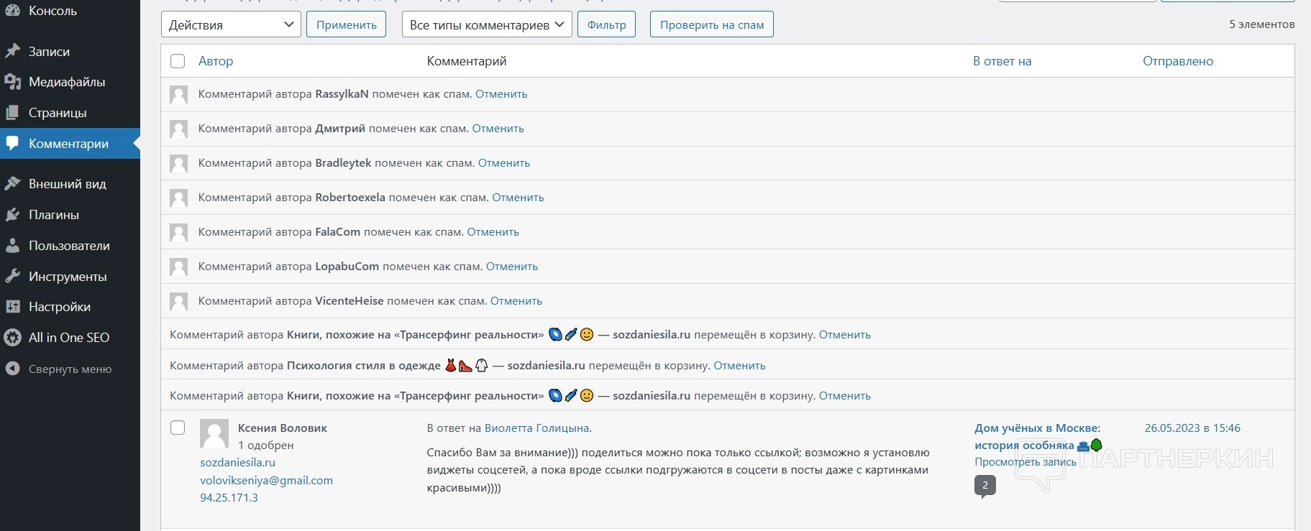Viewport: 1311px width, 531px height.
Task: Click the Записи pushpin icon
Action: 12,52
